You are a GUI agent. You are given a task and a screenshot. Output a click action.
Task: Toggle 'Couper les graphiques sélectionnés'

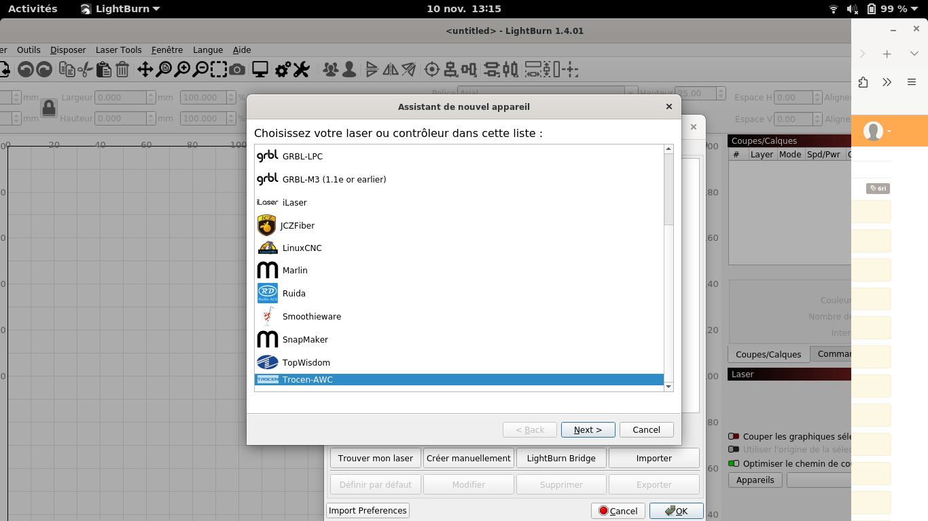(734, 436)
